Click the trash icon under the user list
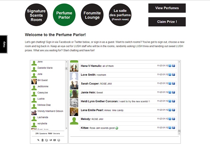 pyautogui.click(x=42, y=140)
